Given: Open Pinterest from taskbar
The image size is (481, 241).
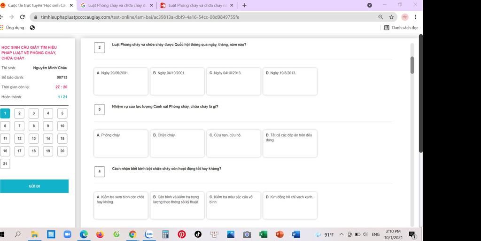Looking at the screenshot, I should (182, 234).
